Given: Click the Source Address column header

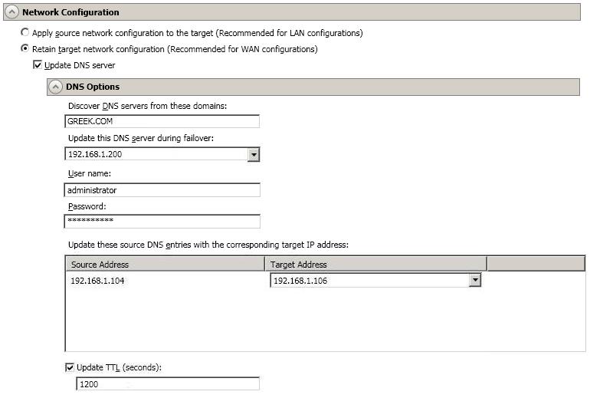Looking at the screenshot, I should pos(165,265).
